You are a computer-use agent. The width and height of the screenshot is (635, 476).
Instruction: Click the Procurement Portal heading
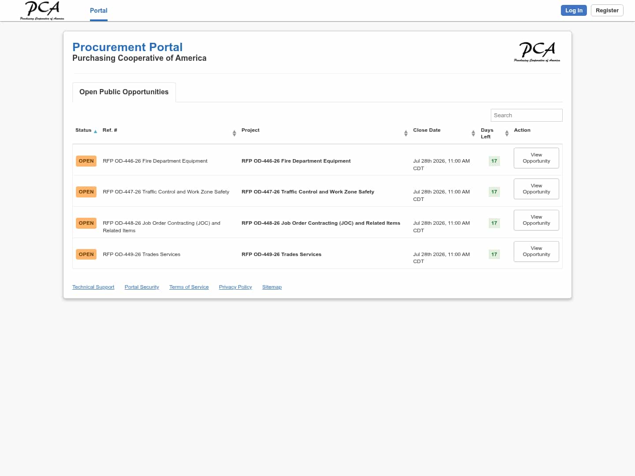pos(127,47)
